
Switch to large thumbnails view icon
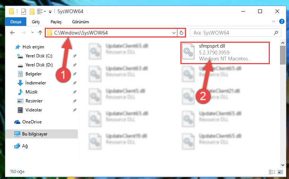pos(280,172)
